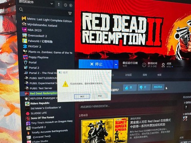
Task: Select Totally Accurate Battlegrounds
Action: click(x=50, y=132)
